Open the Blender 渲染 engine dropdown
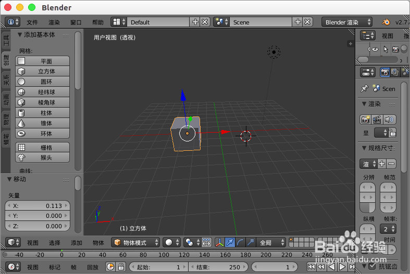 click(347, 22)
